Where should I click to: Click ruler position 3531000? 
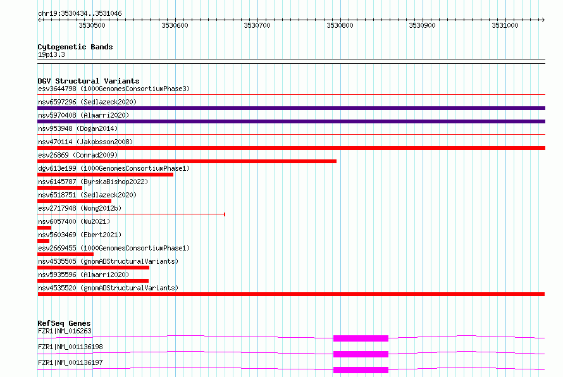click(505, 25)
